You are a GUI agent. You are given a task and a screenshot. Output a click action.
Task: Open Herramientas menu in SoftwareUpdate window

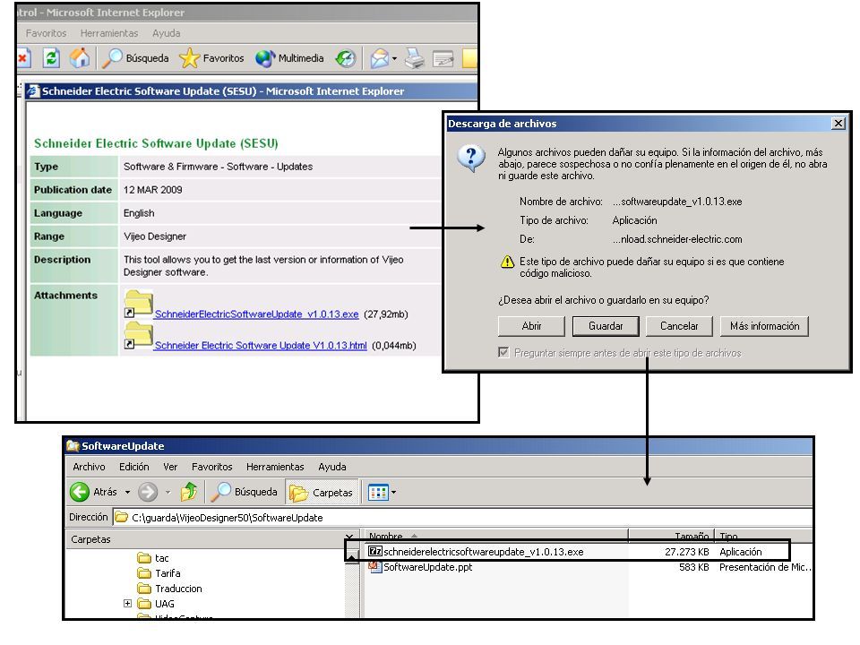275,467
